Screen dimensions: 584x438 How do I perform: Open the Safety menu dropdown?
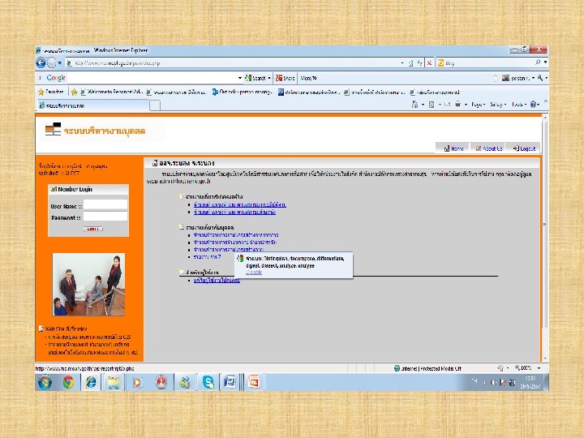point(498,105)
